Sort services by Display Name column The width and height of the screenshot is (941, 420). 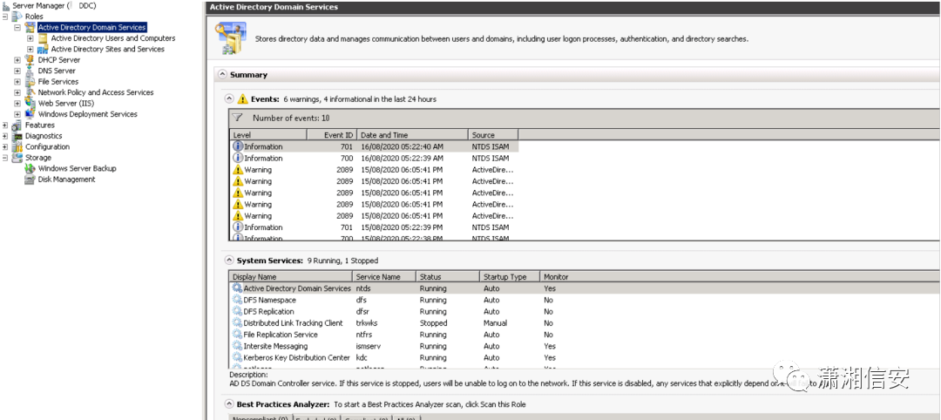point(290,277)
